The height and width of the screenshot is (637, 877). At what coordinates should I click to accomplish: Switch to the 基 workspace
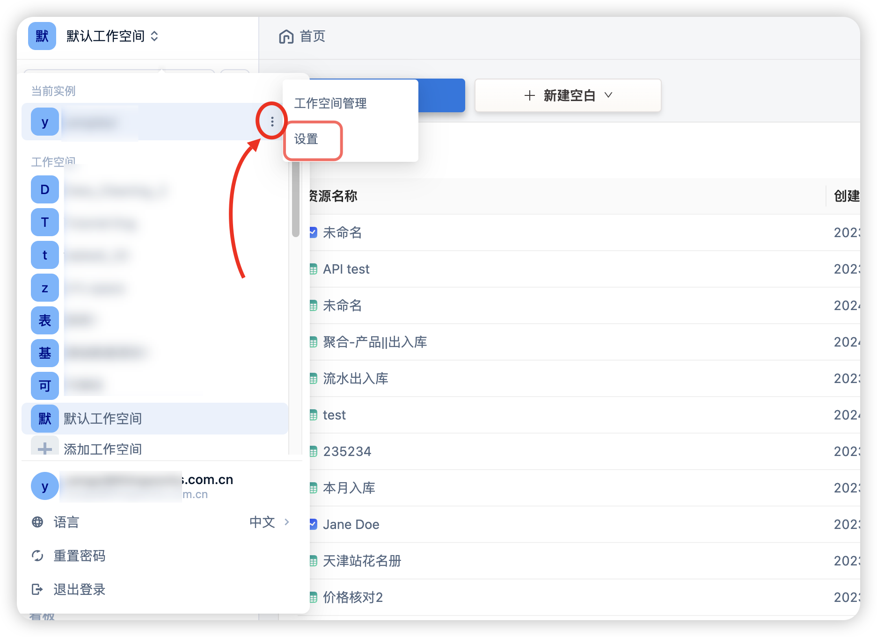coord(45,353)
